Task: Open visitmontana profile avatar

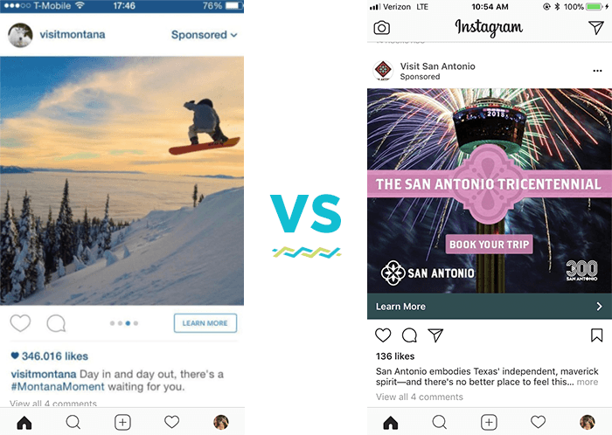Action: click(x=20, y=35)
